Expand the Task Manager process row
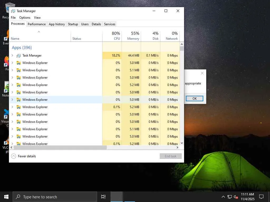The image size is (270, 202). pyautogui.click(x=12, y=55)
